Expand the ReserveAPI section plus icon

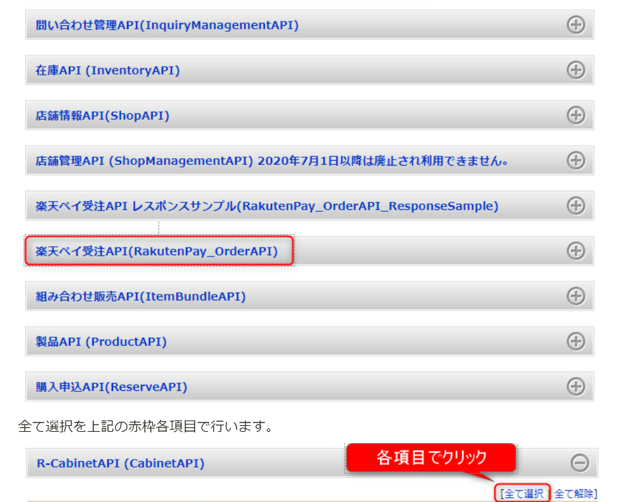pos(576,386)
